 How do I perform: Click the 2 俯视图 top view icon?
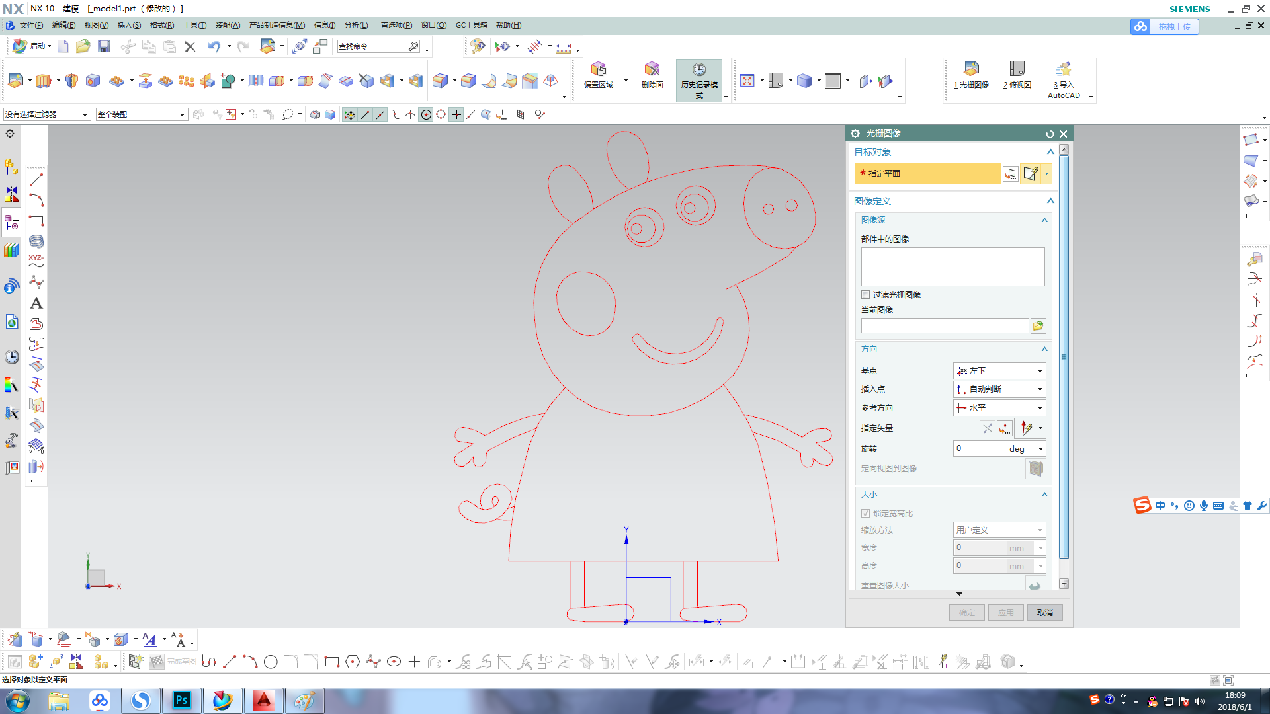point(1017,75)
